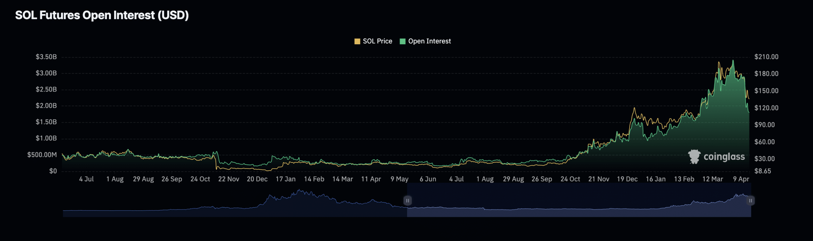The image size is (813, 241).
Task: Click the yellow SOL Price legend swatch
Action: coord(357,41)
